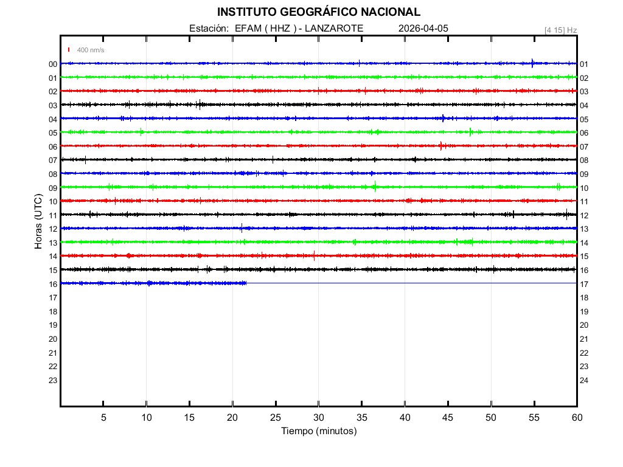The height and width of the screenshot is (467, 623).
Task: Click left-axis hour label 00
Action: click(x=53, y=64)
